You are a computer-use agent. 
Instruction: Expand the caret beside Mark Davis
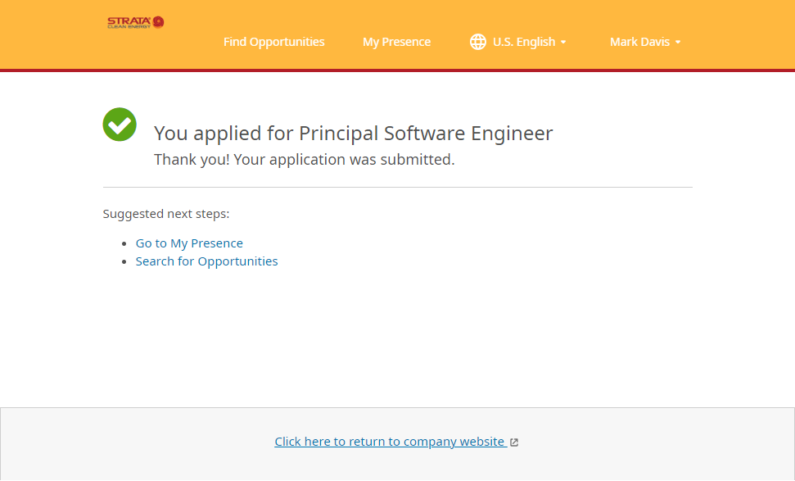[x=678, y=43]
